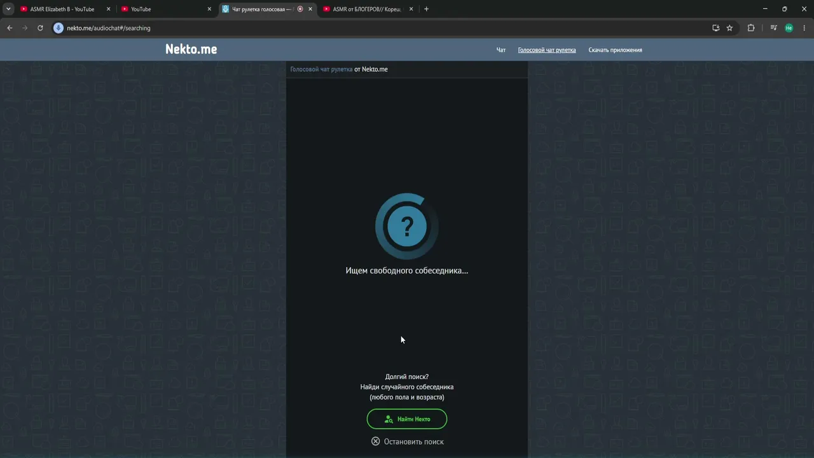
Task: Click the text Ищем свободного собеседника...
Action: (407, 270)
